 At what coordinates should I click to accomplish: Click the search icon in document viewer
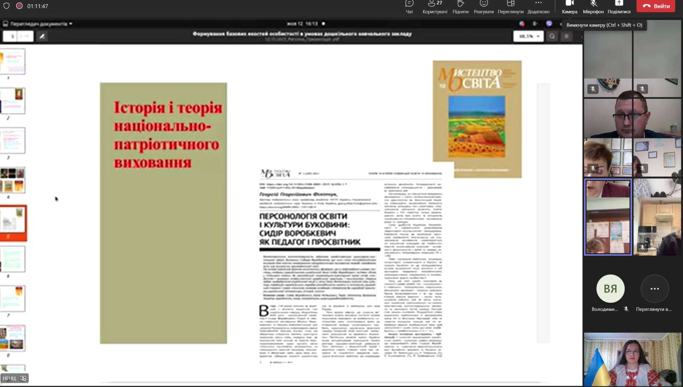coord(552,36)
